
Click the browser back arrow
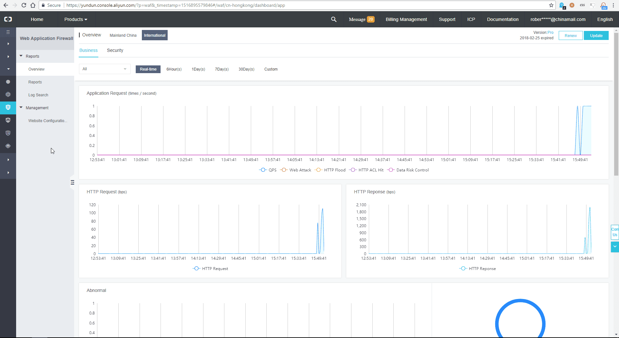6,5
